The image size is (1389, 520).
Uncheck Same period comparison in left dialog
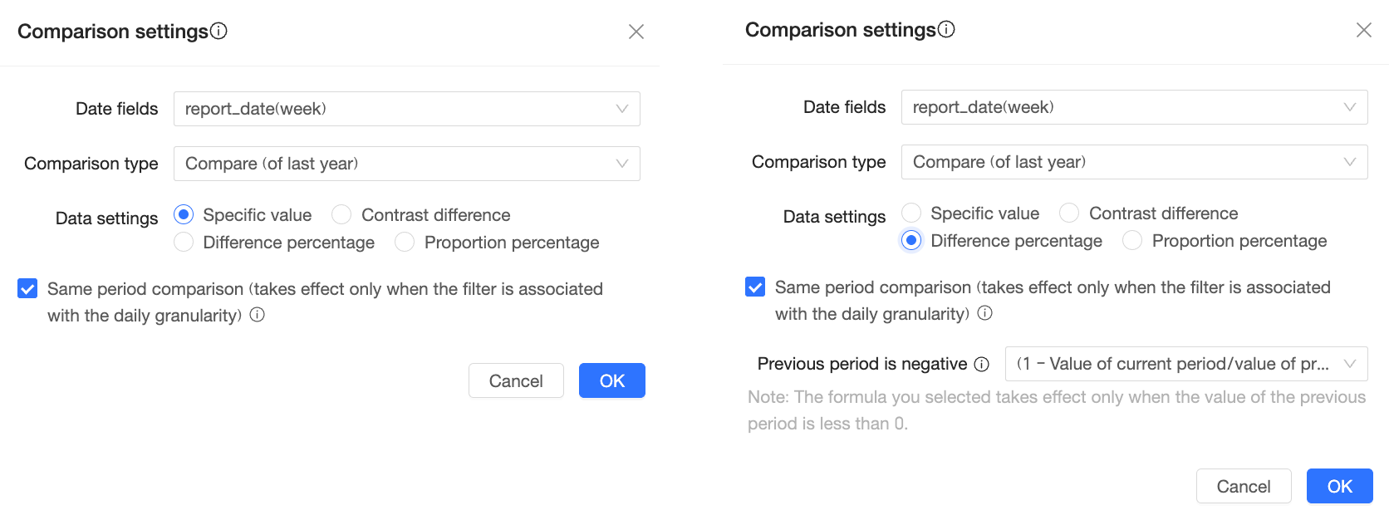(x=27, y=289)
